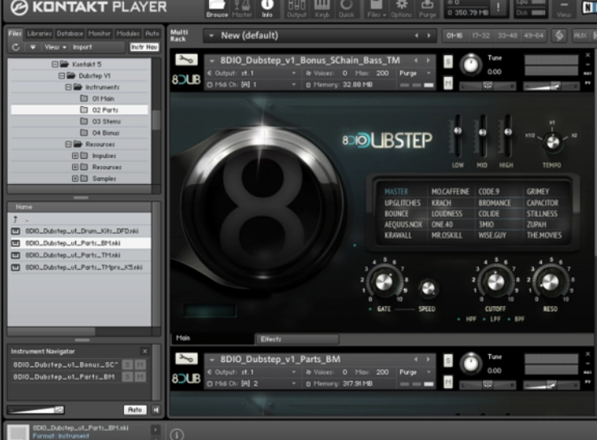Select rack page 17-32

pyautogui.click(x=481, y=36)
